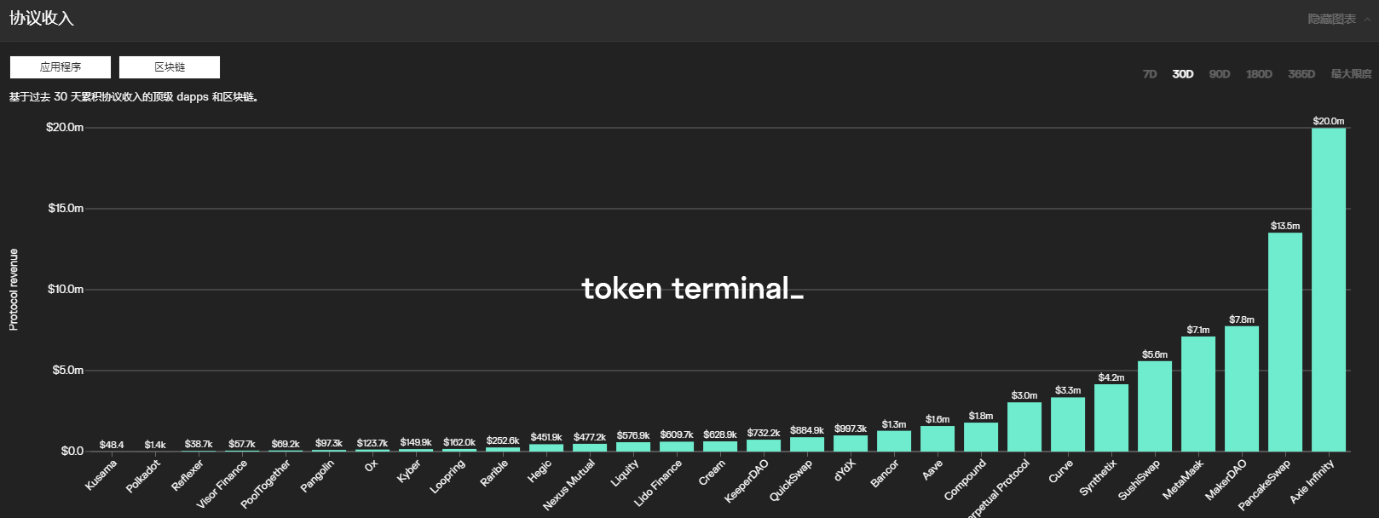Viewport: 1379px width, 518px height.
Task: Select the 区块链 (blockchains) tab
Action: coord(170,67)
